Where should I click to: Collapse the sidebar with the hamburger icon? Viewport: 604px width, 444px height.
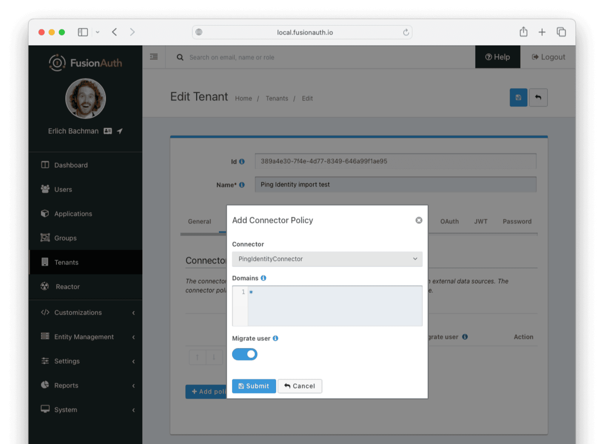(154, 57)
